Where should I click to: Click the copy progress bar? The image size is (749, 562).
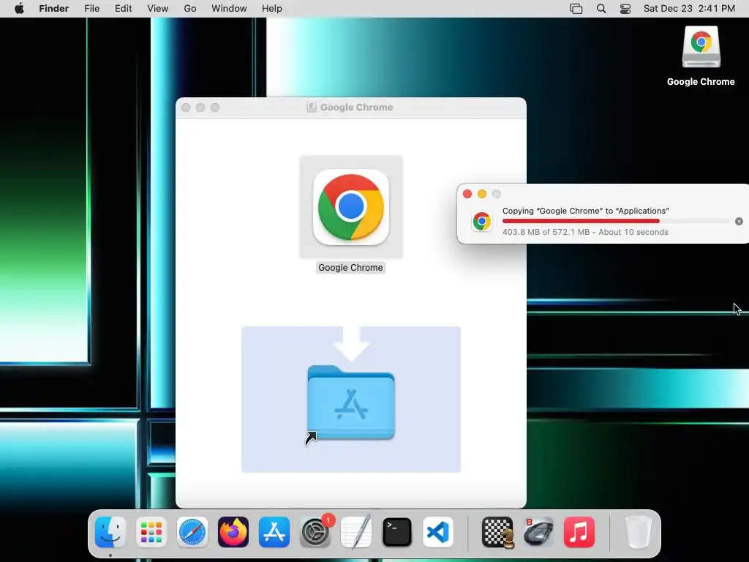point(616,221)
